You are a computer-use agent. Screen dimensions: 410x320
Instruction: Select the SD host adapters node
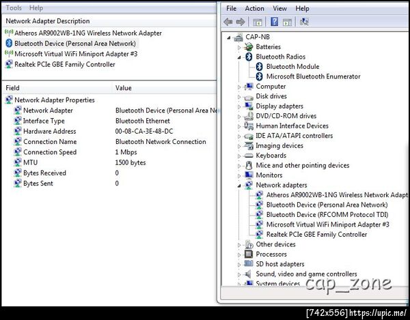(x=280, y=264)
